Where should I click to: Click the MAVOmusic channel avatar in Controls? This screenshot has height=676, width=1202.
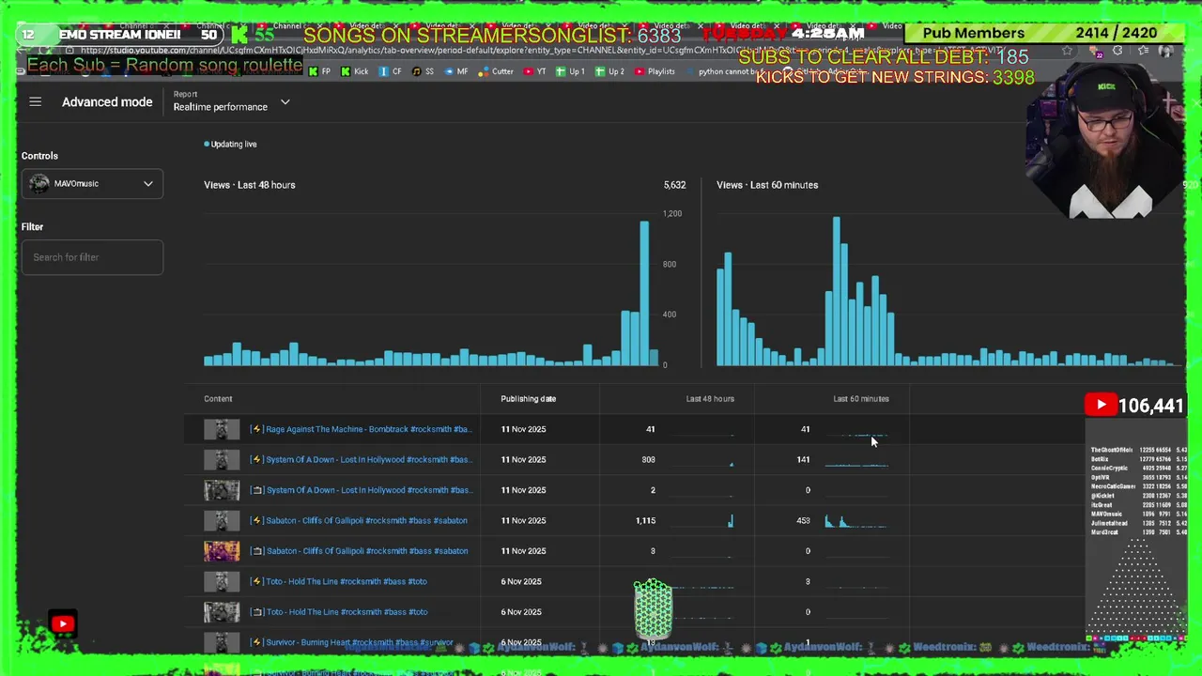(39, 183)
